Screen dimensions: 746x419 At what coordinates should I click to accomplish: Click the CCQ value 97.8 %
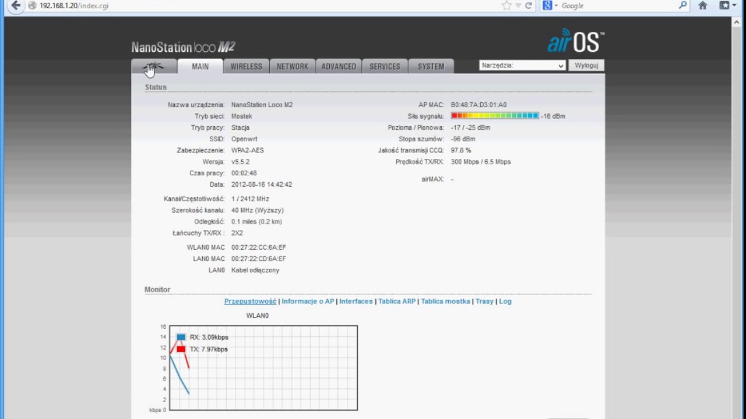point(461,150)
